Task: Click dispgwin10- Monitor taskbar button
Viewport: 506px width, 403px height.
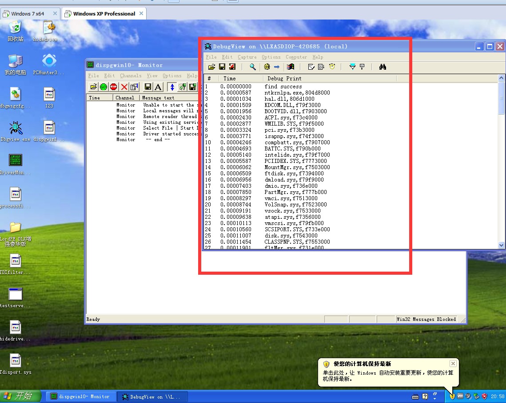Action: (80, 396)
